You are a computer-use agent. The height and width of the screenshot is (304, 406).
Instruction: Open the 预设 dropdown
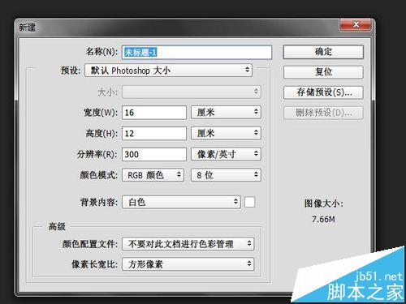click(x=168, y=71)
